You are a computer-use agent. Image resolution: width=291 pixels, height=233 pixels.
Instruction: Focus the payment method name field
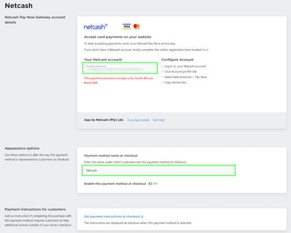click(159, 170)
